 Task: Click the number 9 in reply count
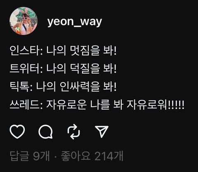[x=36, y=156]
